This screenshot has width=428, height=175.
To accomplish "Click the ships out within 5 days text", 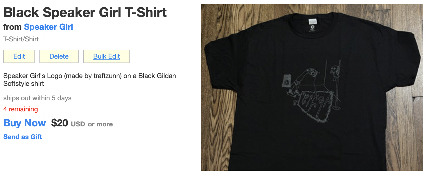I will [x=37, y=98].
